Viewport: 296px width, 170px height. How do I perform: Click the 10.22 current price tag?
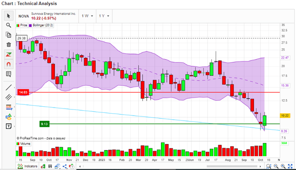tap(285, 115)
